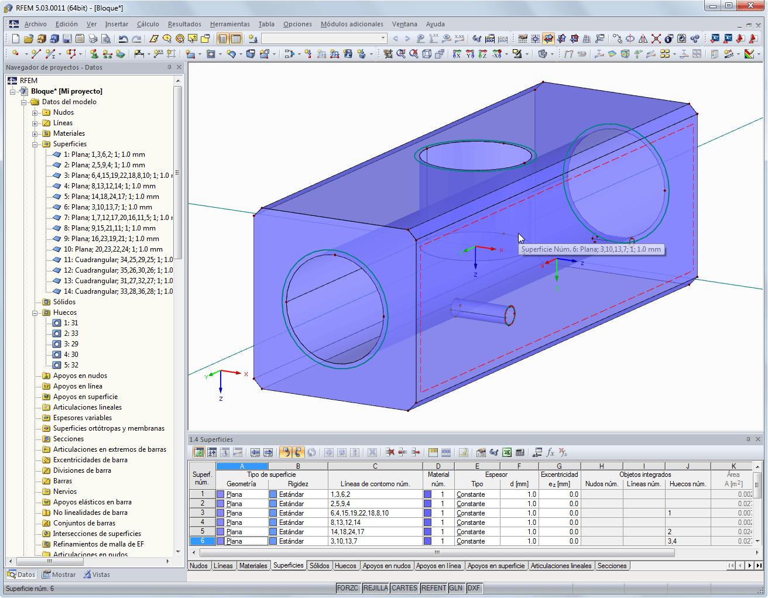Click the printer icon to print the model
Viewport: 768px width, 598px height.
(x=92, y=39)
